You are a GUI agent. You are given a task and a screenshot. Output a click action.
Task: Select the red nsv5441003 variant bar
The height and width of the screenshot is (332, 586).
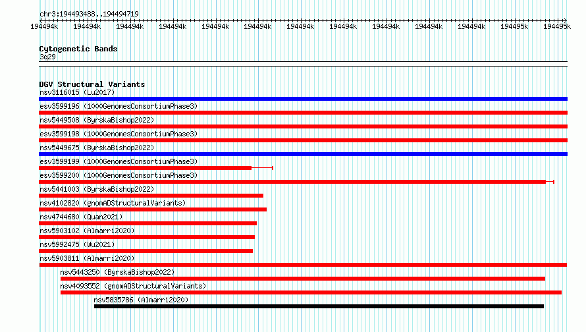pos(151,196)
